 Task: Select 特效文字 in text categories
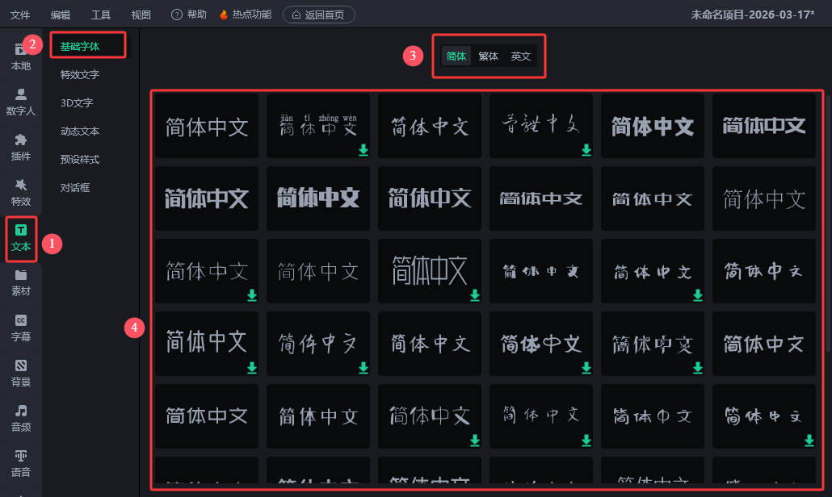pos(80,75)
